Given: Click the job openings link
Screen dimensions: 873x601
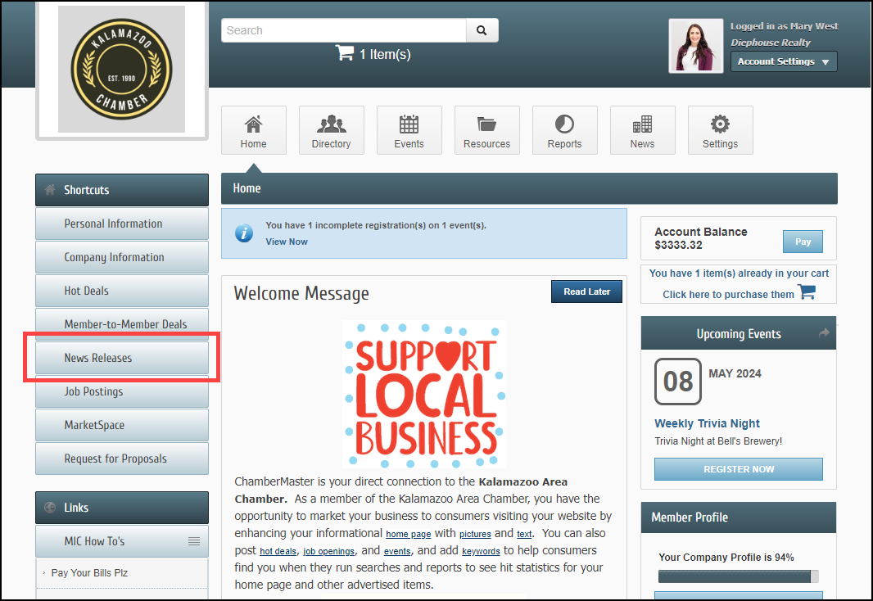Looking at the screenshot, I should point(328,552).
